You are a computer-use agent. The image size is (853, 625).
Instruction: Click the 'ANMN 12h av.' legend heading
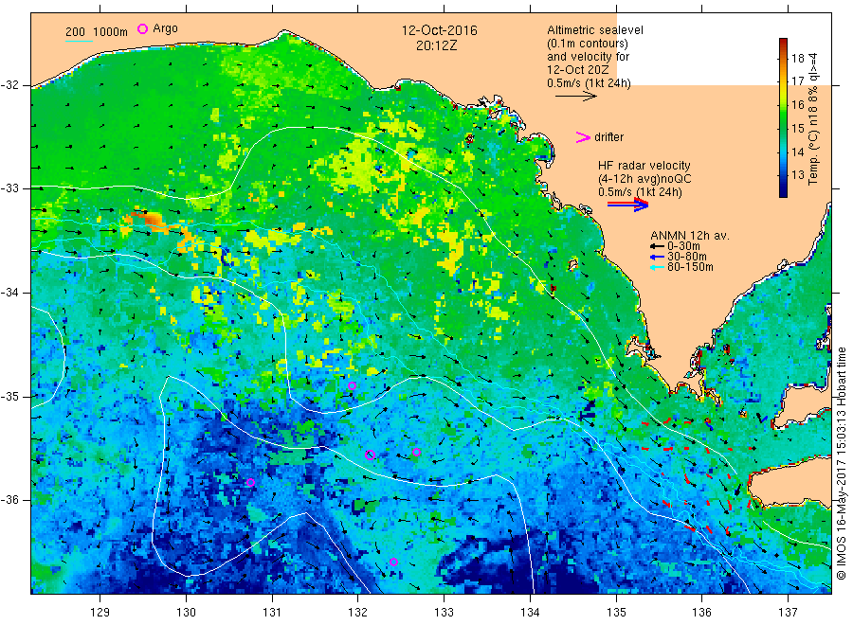[690, 236]
